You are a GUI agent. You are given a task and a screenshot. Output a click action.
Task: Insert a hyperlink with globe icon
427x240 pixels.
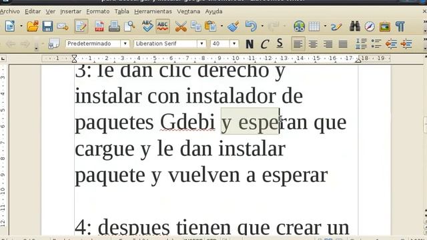pos(299,27)
